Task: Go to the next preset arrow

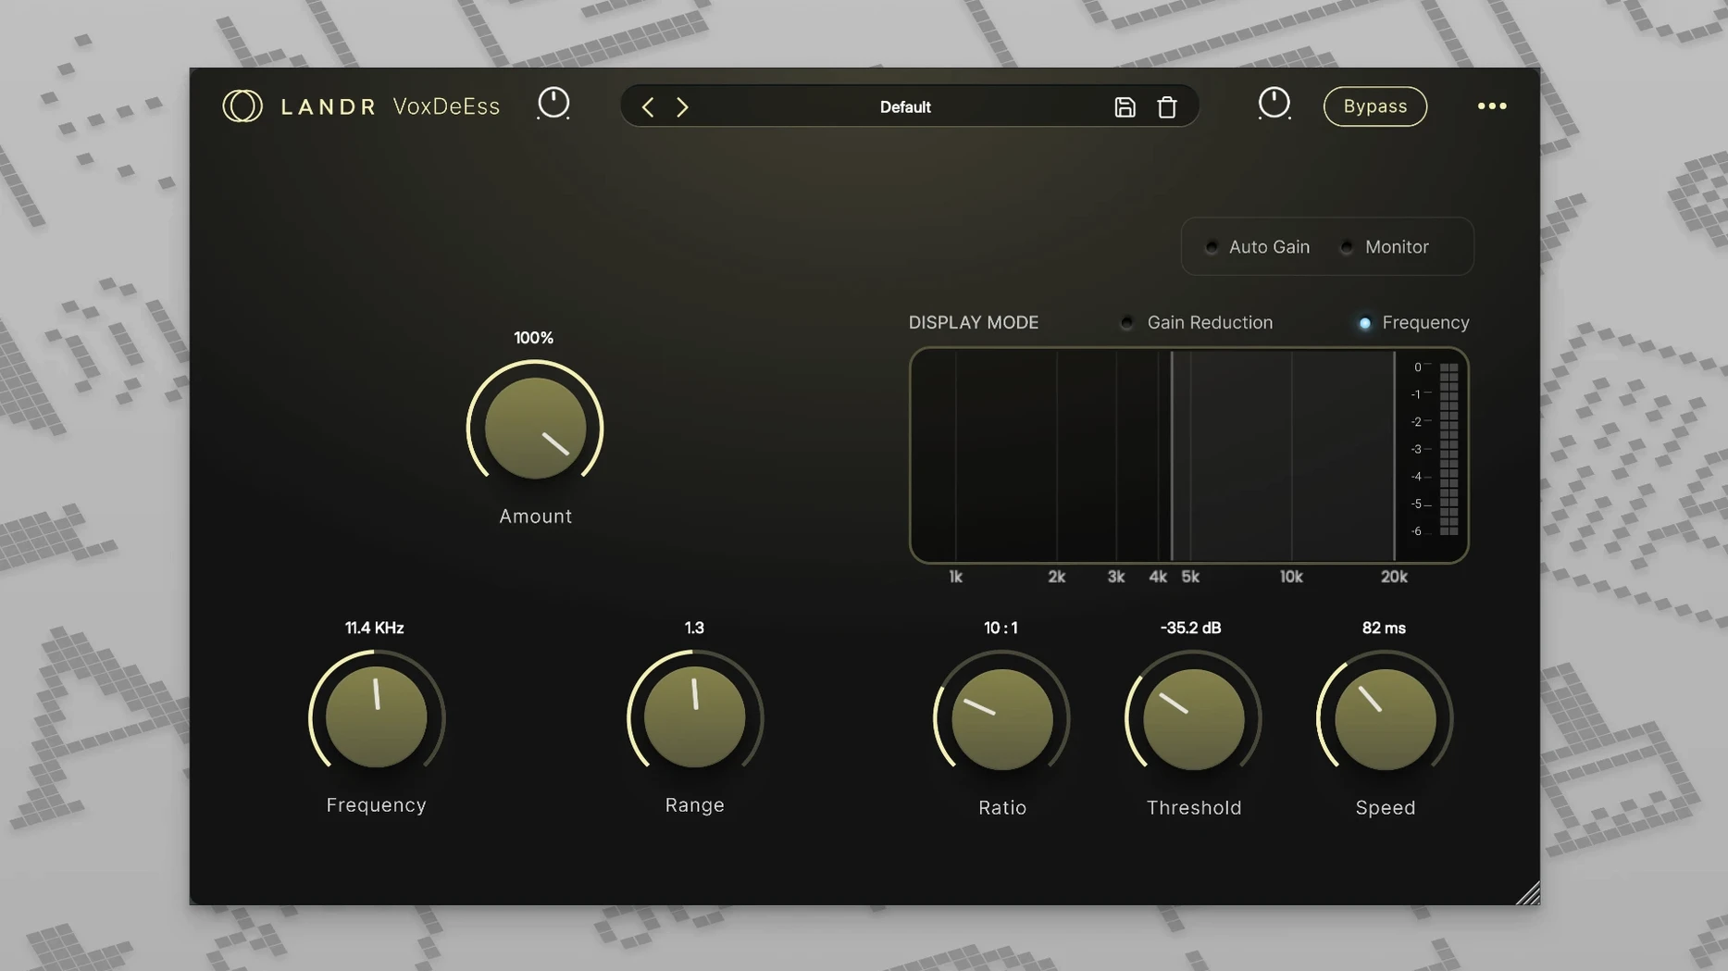Action: click(x=682, y=107)
